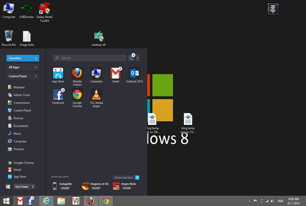The image size is (306, 206).
Task: Click the Internet Explorer taskbar icon
Action: [47, 201]
